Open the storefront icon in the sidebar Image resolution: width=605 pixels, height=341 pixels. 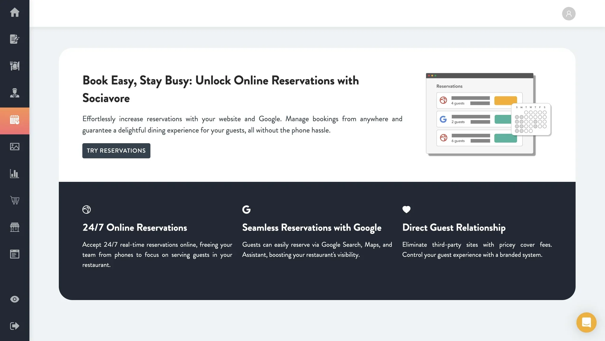tap(14, 227)
